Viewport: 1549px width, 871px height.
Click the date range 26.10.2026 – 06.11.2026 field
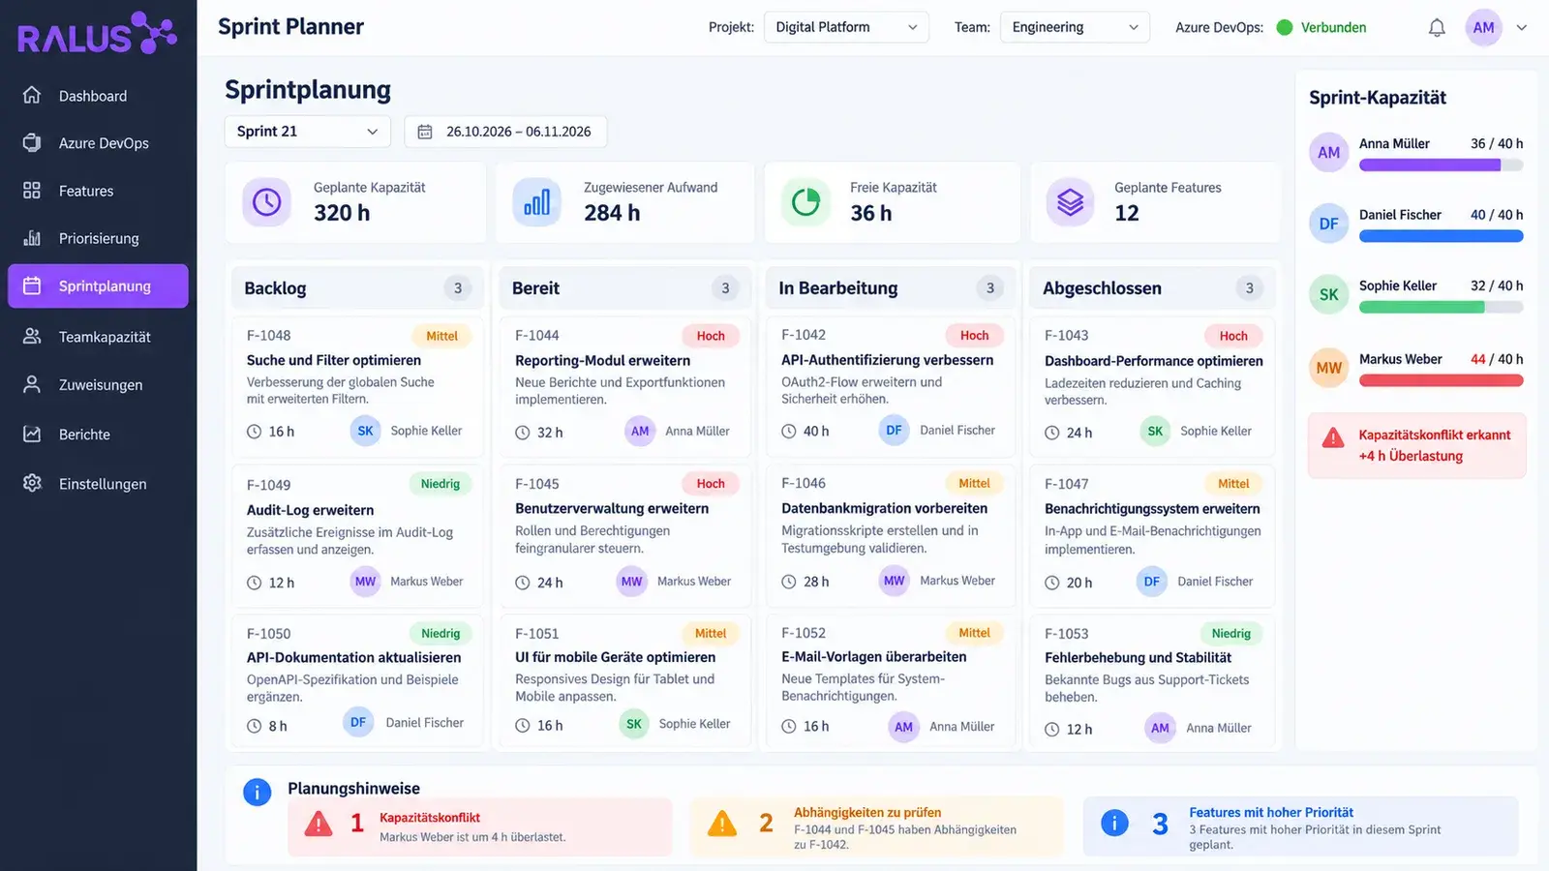pyautogui.click(x=505, y=132)
